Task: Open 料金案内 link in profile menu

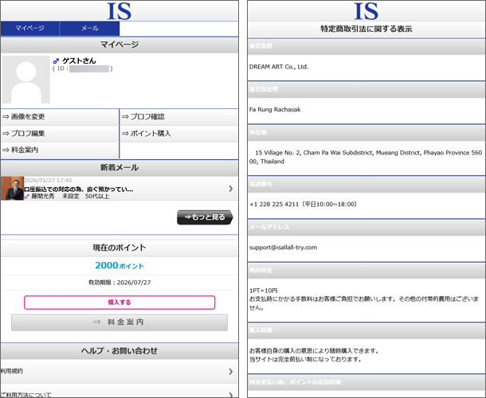Action: pos(60,150)
